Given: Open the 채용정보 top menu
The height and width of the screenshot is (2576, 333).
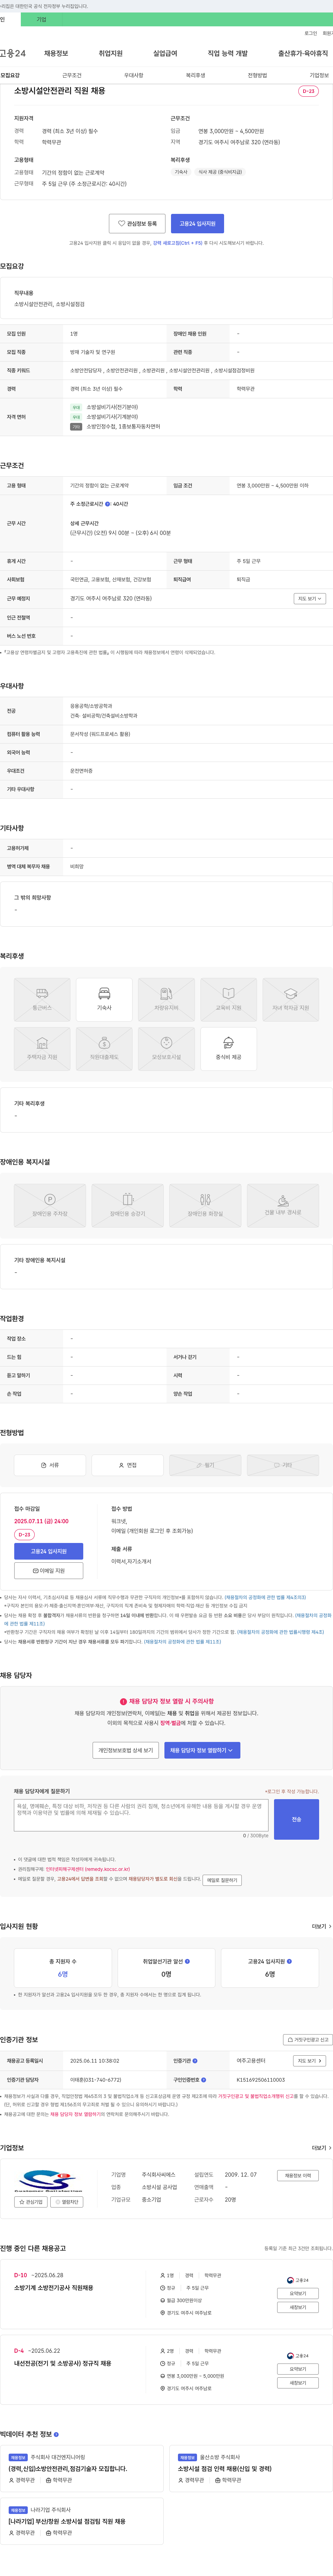Looking at the screenshot, I should point(56,53).
